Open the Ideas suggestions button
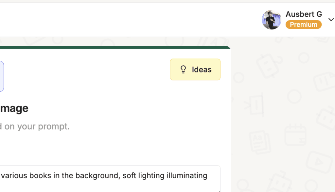The width and height of the screenshot is (335, 192). 195,70
